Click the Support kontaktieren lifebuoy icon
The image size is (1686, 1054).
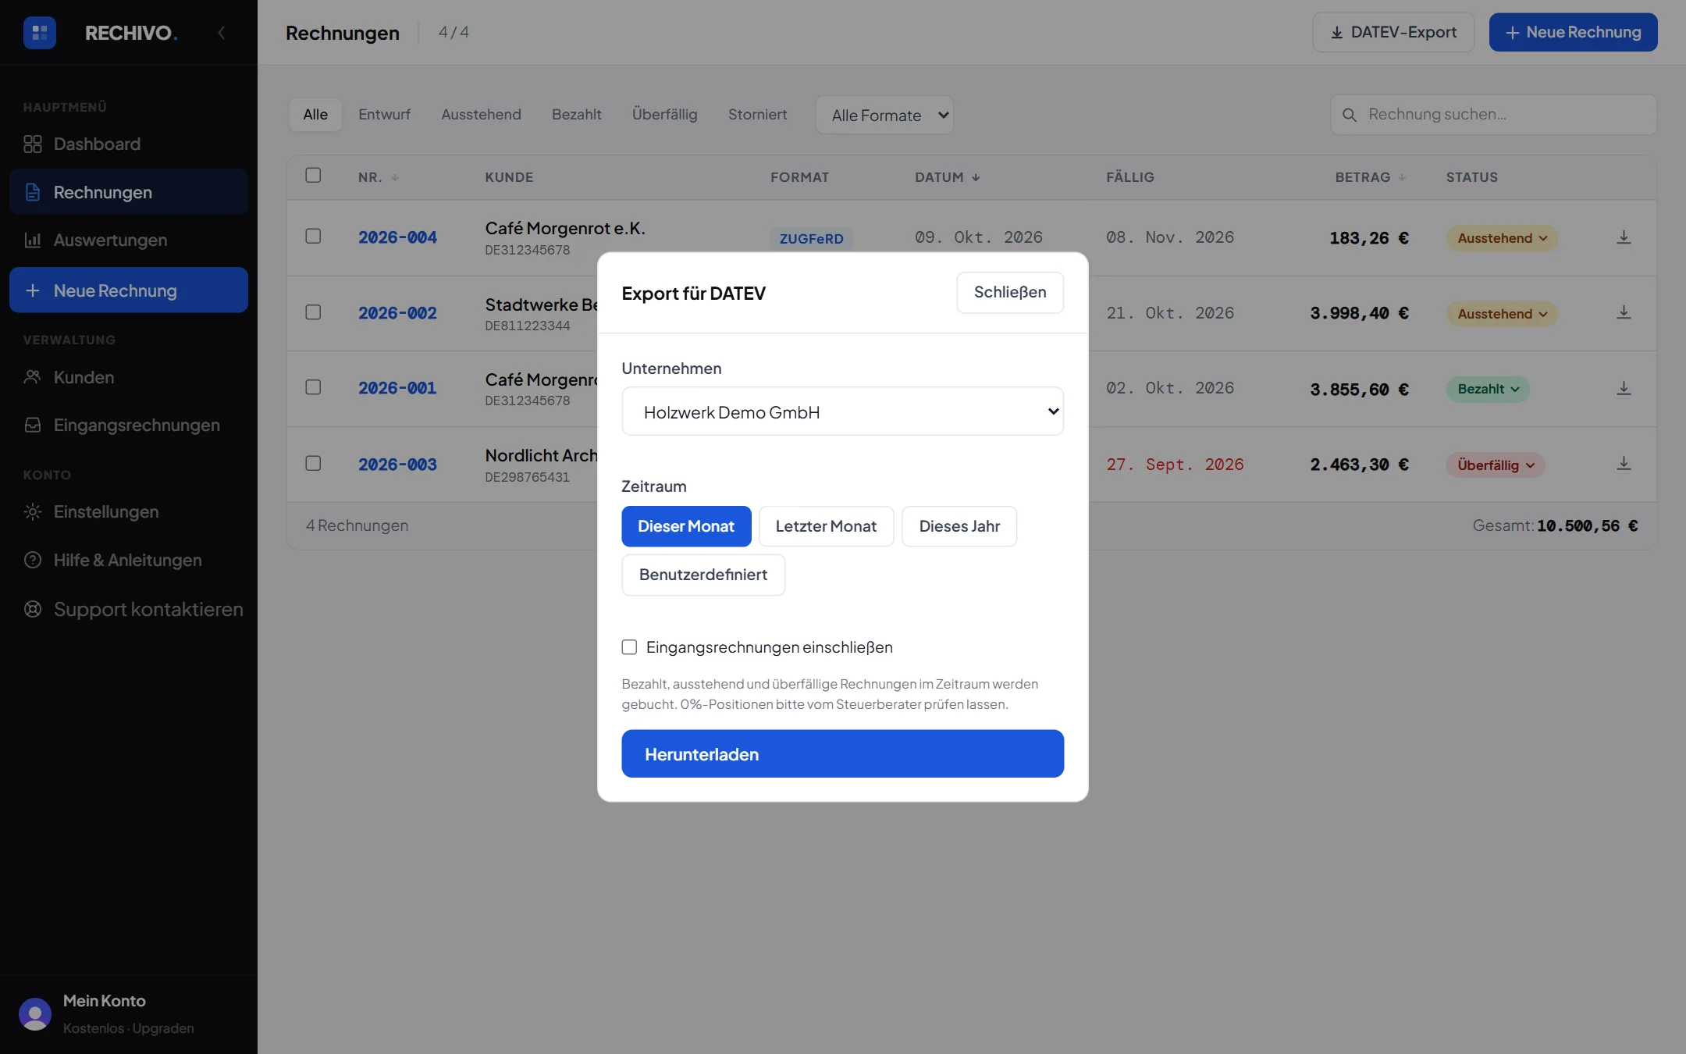click(x=33, y=610)
